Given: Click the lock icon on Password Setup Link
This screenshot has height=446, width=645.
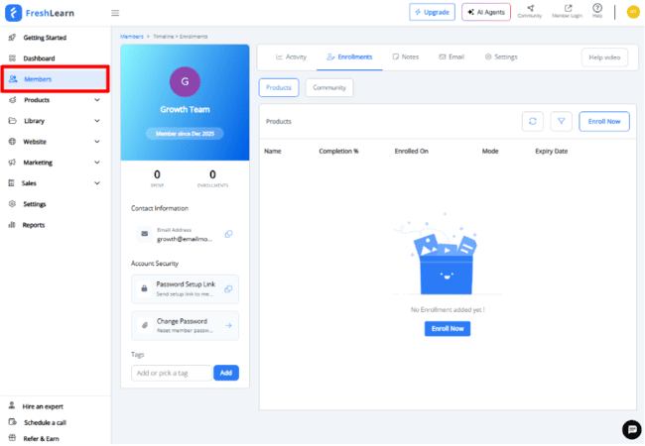Looking at the screenshot, I should pos(145,288).
